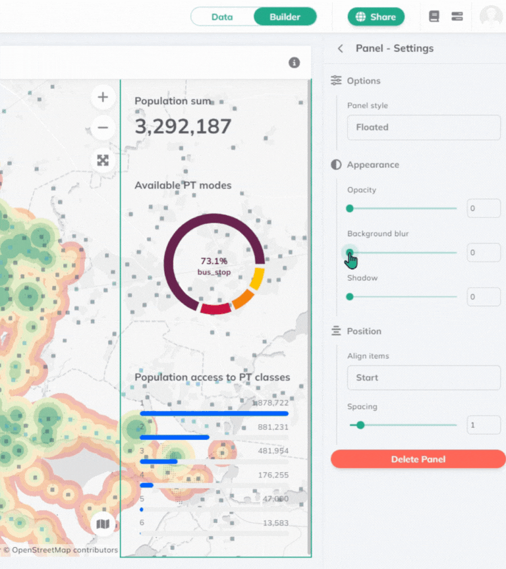
Task: Open the Panel style dropdown
Action: (424, 127)
